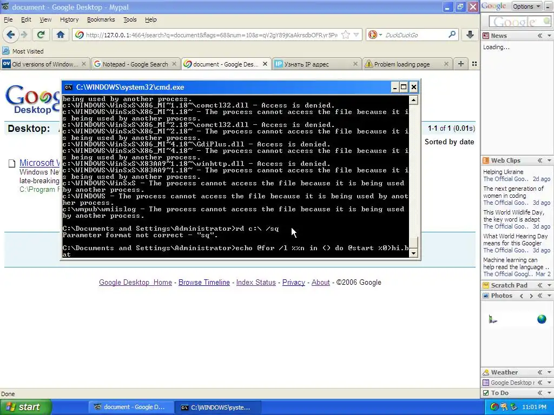Open the URL history dropdown arrow

357,35
